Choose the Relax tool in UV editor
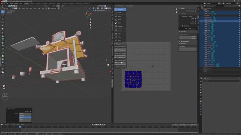The width and height of the screenshot is (241, 135). (x=120, y=37)
